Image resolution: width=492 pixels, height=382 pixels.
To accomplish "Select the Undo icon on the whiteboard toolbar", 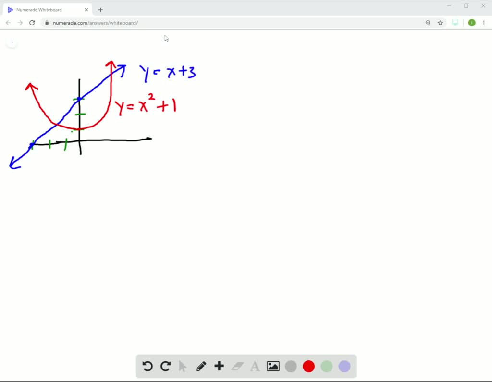I will pos(148,366).
